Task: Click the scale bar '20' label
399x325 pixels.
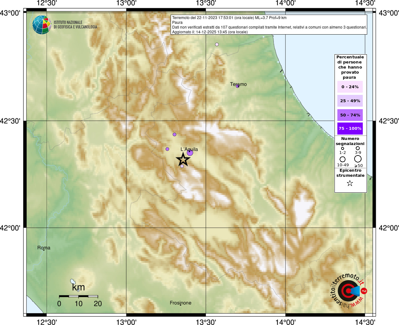Action: [98, 304]
